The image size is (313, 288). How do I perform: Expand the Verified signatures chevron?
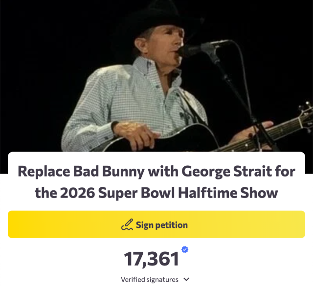coord(186,280)
